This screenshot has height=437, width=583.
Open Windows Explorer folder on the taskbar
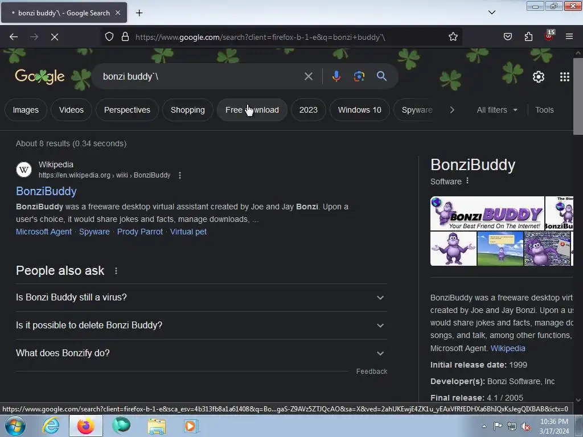click(x=157, y=426)
